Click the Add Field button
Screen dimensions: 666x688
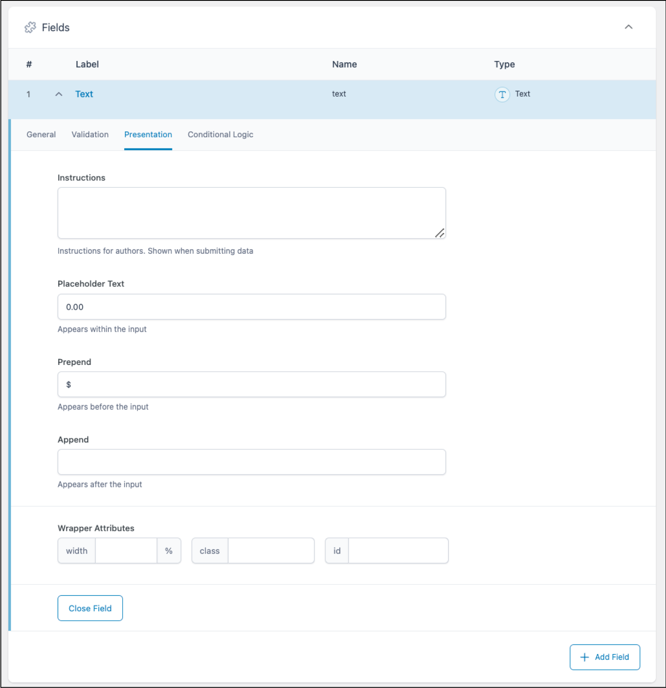(x=605, y=657)
